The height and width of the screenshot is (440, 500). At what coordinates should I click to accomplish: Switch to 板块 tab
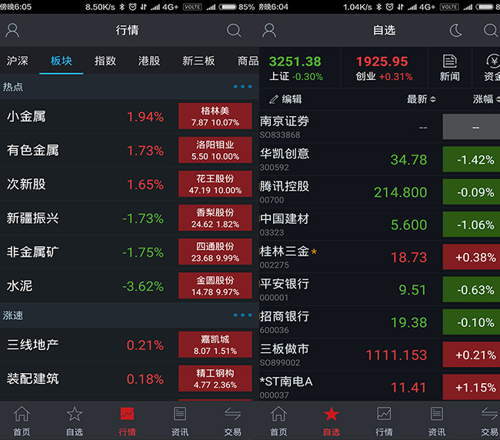[x=62, y=61]
